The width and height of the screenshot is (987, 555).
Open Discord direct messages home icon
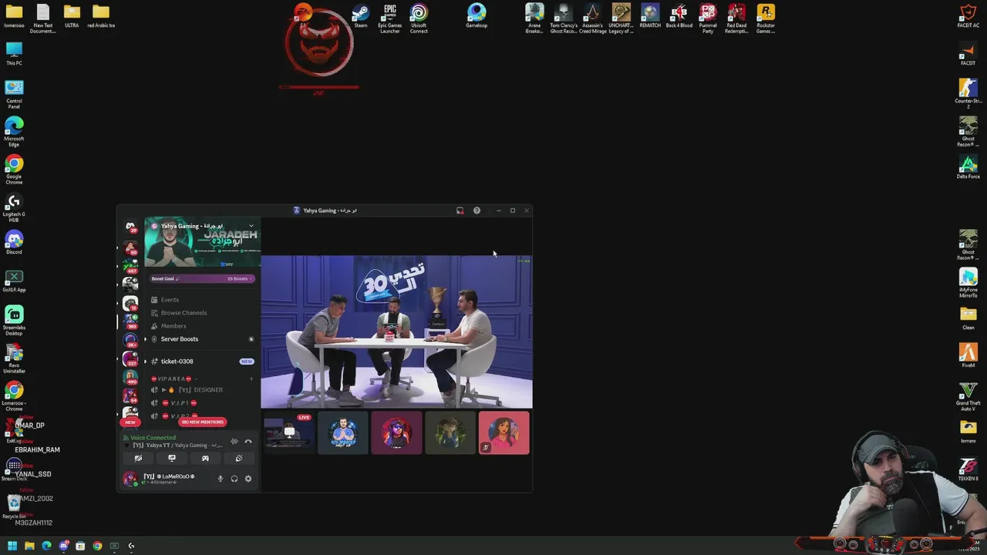[130, 227]
